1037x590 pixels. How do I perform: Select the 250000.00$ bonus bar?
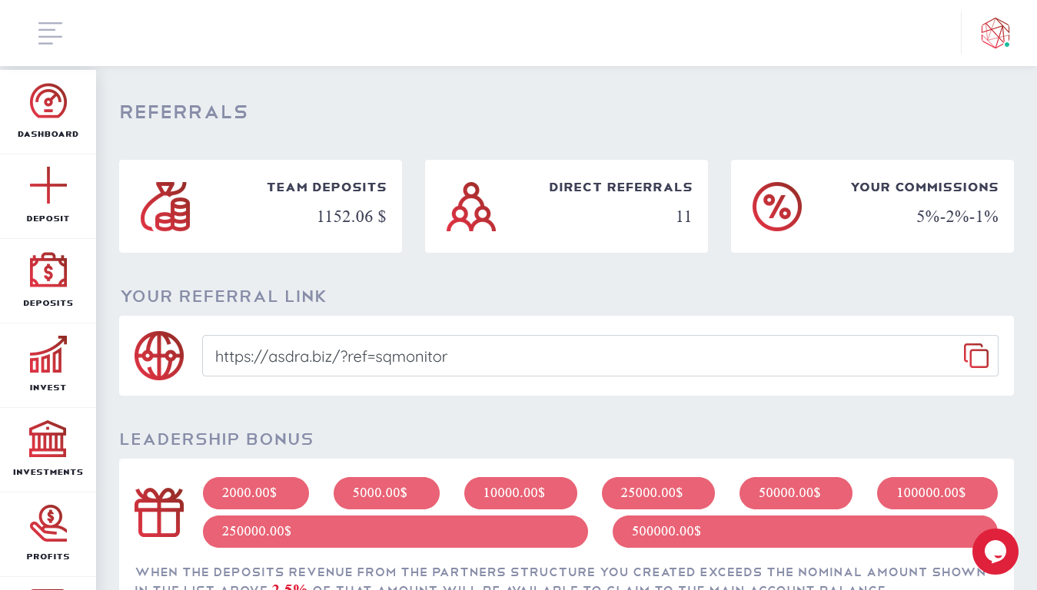click(395, 532)
